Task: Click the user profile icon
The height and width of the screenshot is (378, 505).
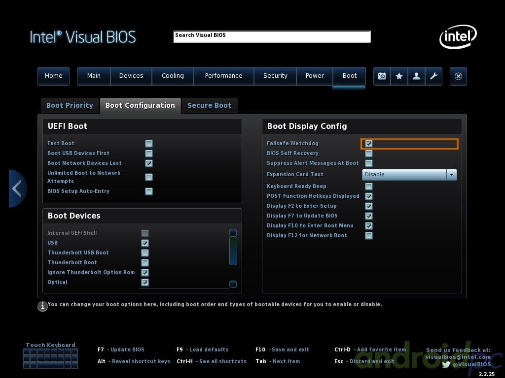Action: coord(416,76)
